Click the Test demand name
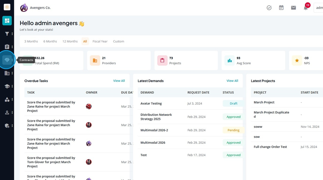323x180 pixels. (144, 155)
